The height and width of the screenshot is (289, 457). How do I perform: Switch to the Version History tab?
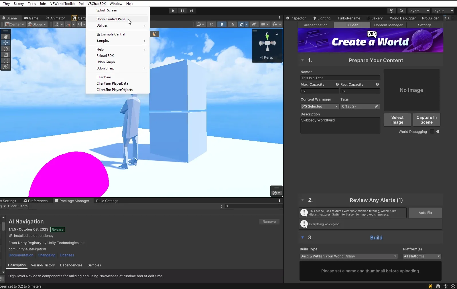(43, 265)
